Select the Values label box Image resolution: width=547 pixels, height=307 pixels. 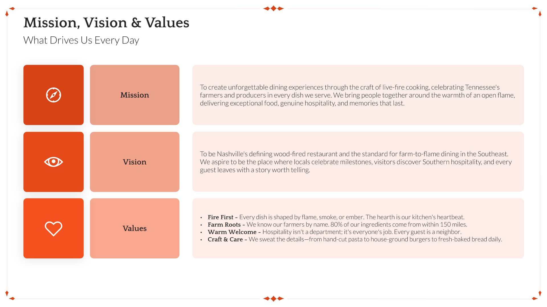pos(134,228)
